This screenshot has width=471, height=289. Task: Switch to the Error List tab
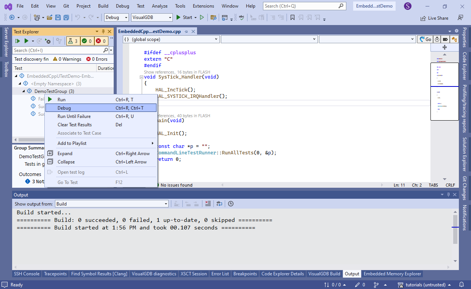pyautogui.click(x=220, y=274)
